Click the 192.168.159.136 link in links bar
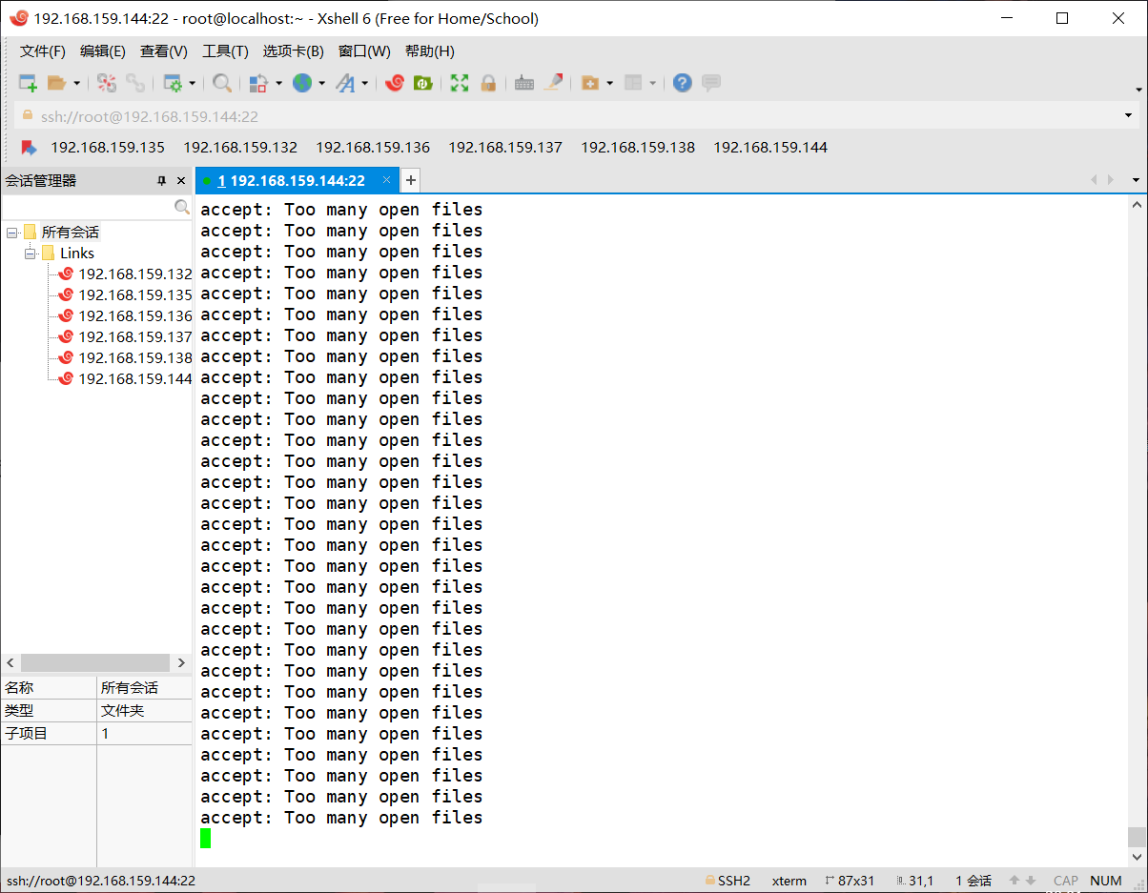Image resolution: width=1148 pixels, height=893 pixels. (373, 148)
